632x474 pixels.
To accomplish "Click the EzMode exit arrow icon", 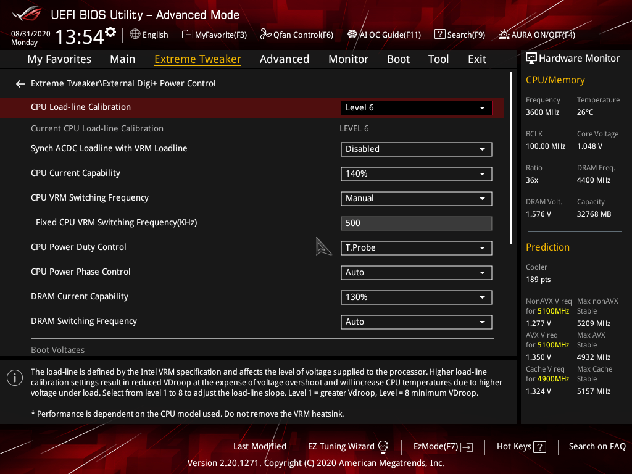I will (x=467, y=447).
